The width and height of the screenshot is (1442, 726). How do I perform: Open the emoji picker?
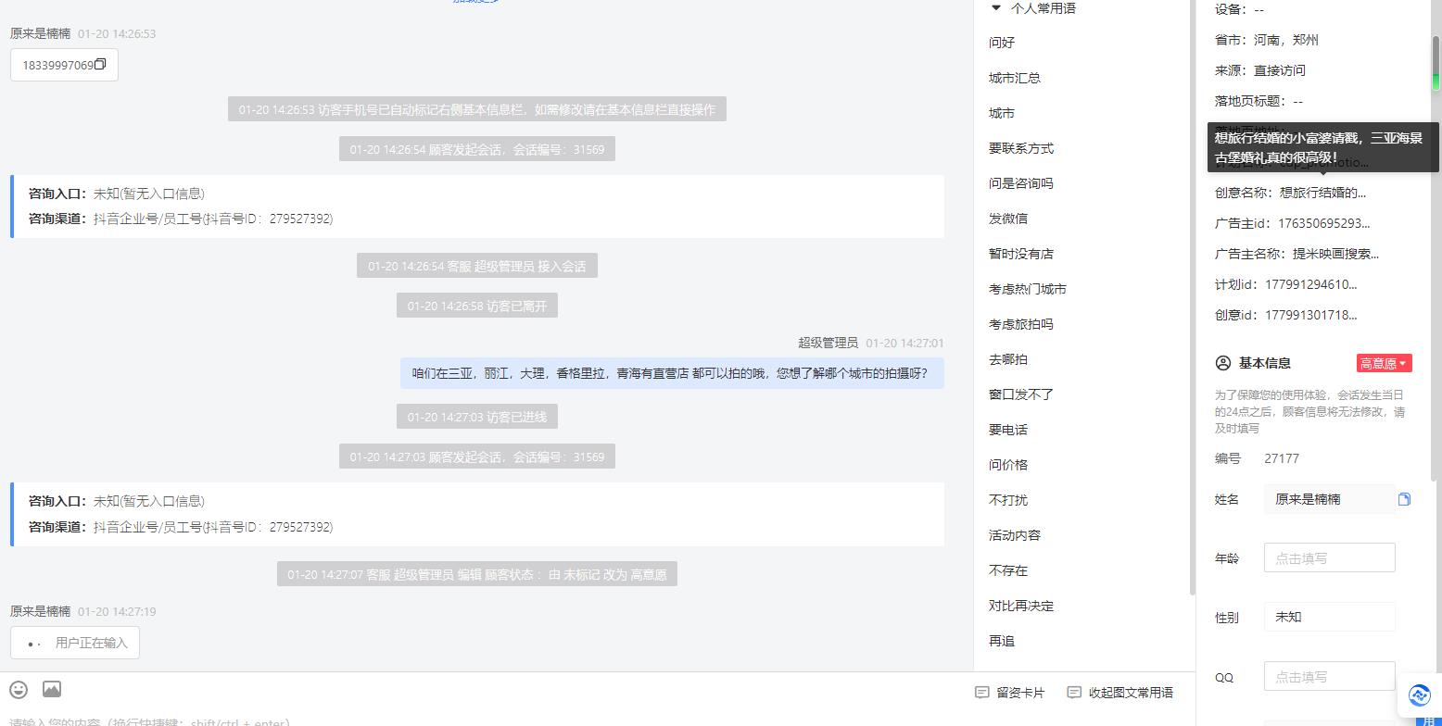tap(19, 689)
